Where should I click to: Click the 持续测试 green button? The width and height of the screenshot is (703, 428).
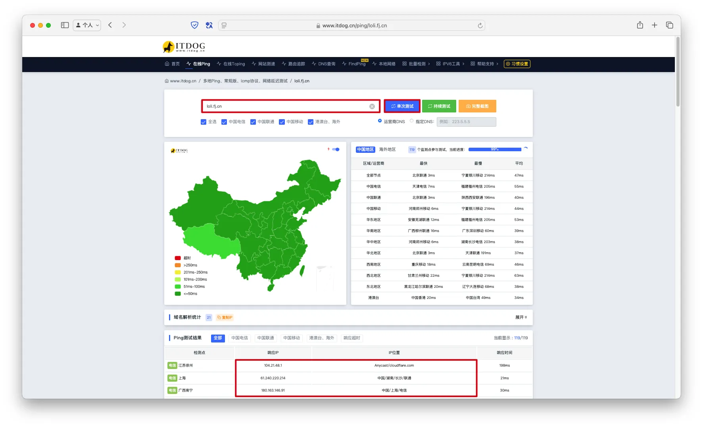439,107
